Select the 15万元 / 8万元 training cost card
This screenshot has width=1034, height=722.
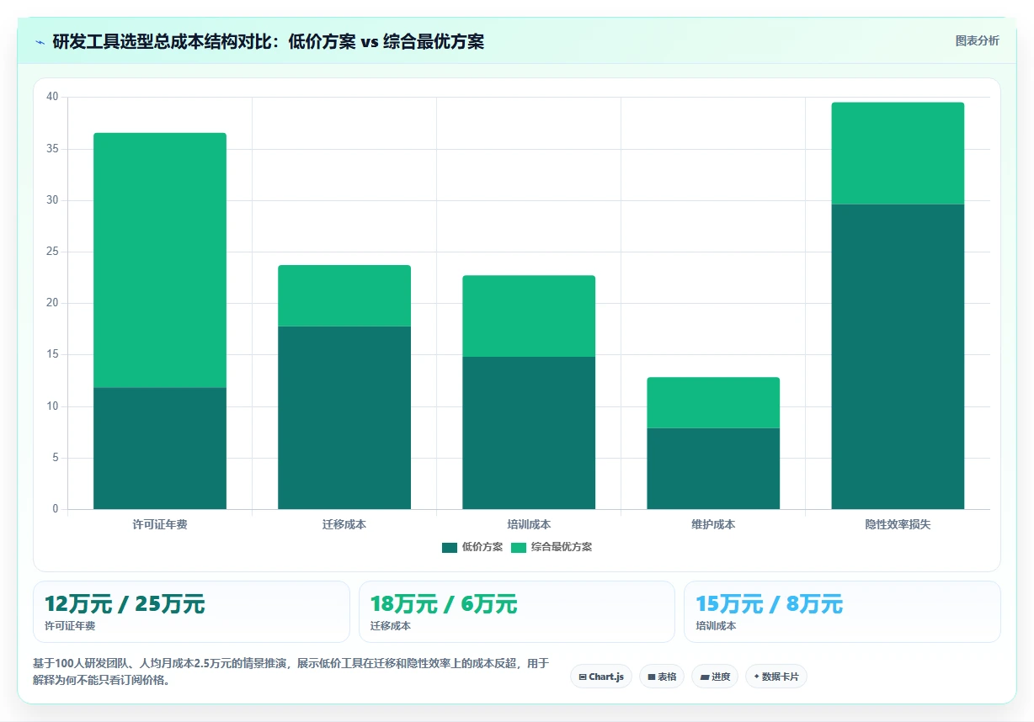(842, 612)
